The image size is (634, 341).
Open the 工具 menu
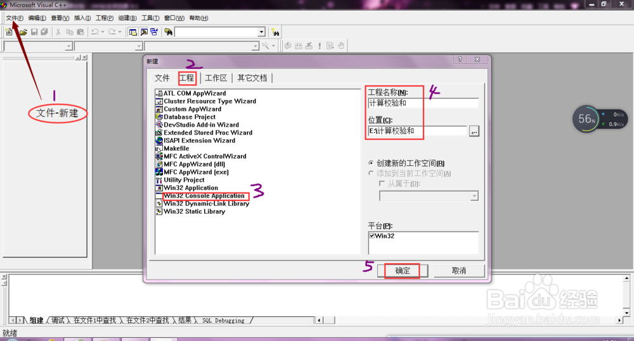tap(150, 18)
